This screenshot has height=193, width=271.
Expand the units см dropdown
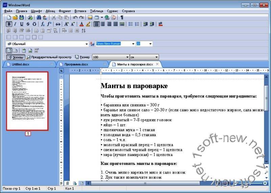point(156,57)
